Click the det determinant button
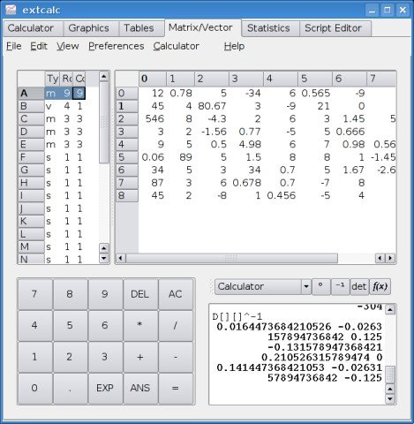The width and height of the screenshot is (414, 424). click(x=359, y=286)
